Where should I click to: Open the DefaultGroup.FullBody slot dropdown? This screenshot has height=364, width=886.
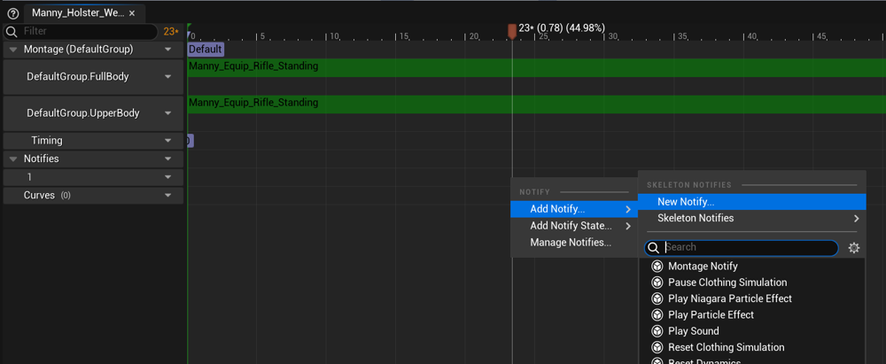point(167,77)
